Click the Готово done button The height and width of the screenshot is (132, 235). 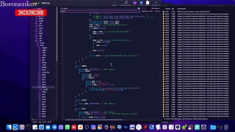tap(157, 11)
